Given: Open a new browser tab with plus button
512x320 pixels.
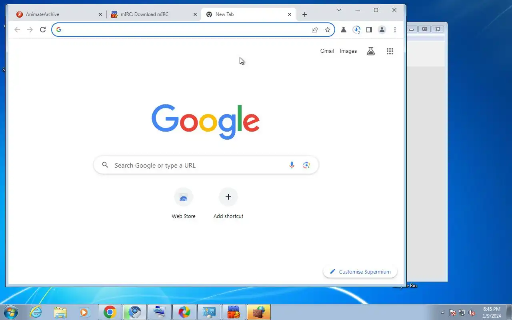Looking at the screenshot, I should point(305,14).
